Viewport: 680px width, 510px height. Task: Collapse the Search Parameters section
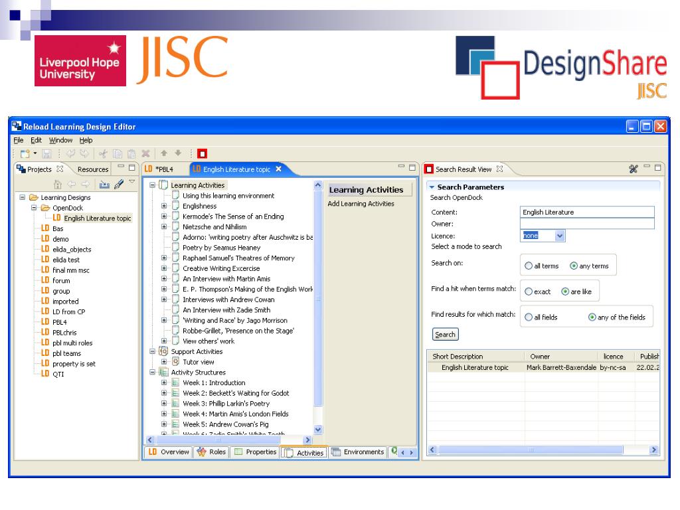(432, 187)
